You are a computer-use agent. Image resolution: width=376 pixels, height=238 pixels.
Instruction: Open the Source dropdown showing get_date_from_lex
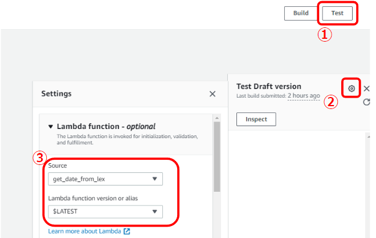tap(105, 179)
